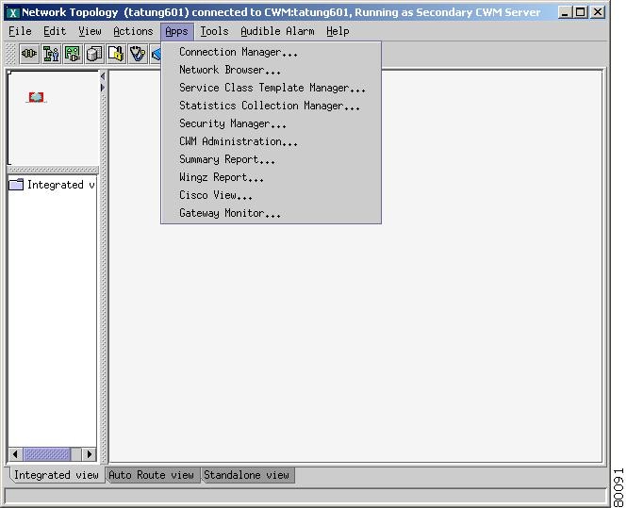Click the green circuit board toolbar icon
The image size is (627, 508).
click(x=73, y=54)
